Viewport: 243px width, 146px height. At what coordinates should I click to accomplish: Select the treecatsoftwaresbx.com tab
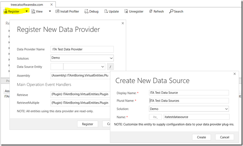27,5
